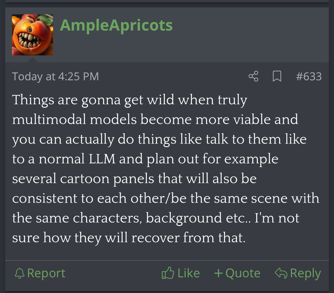Image resolution: width=334 pixels, height=293 pixels.
Task: Bookmark post #633 with the bookmark icon
Action: tap(277, 76)
